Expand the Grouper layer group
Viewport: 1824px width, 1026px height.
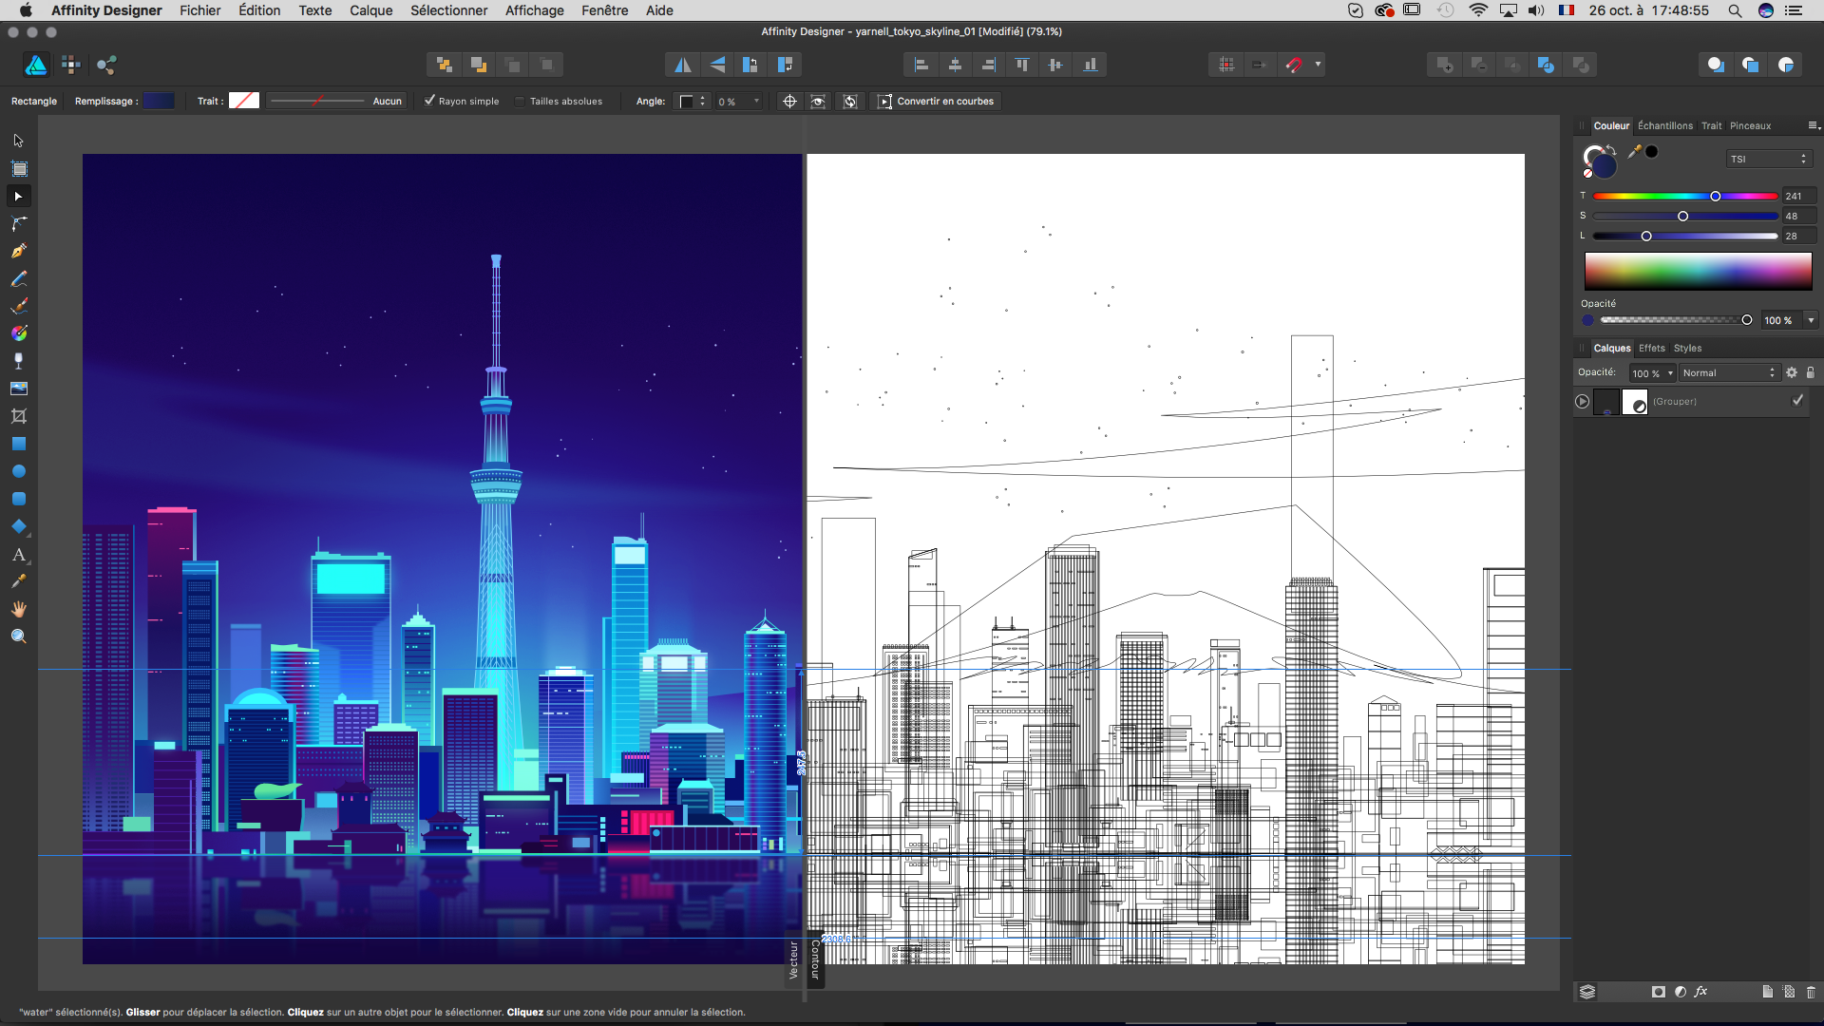click(x=1582, y=402)
